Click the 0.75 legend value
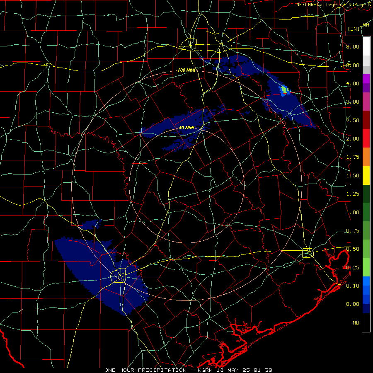The image size is (373, 373). 353,231
